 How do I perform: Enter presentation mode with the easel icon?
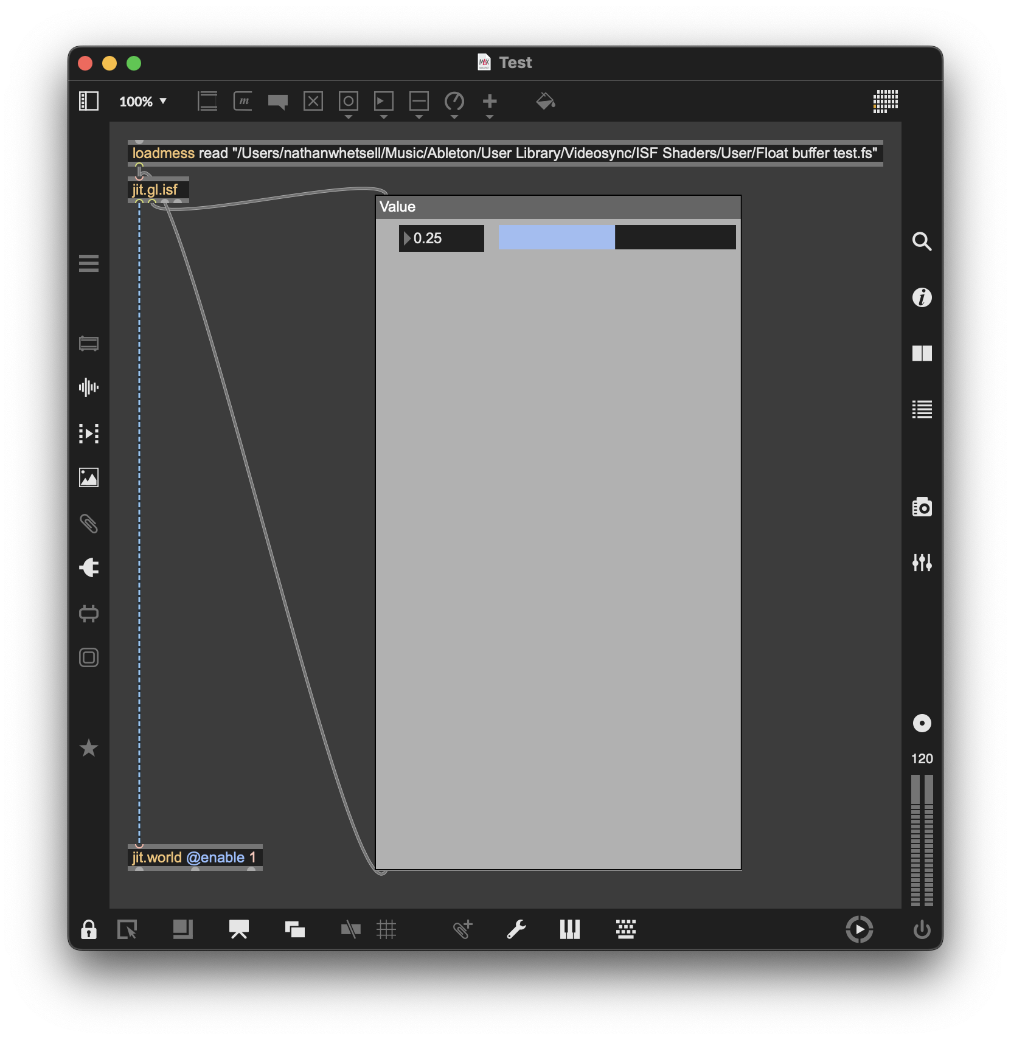[239, 929]
